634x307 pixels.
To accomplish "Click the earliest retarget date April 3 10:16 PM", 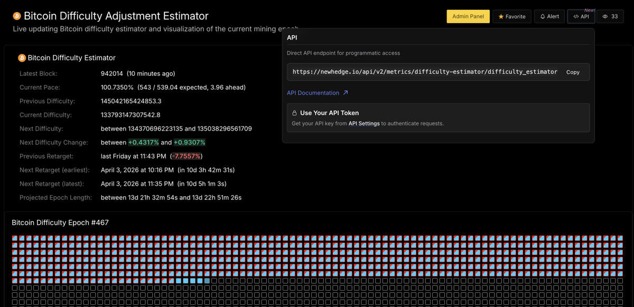I will 137,170.
